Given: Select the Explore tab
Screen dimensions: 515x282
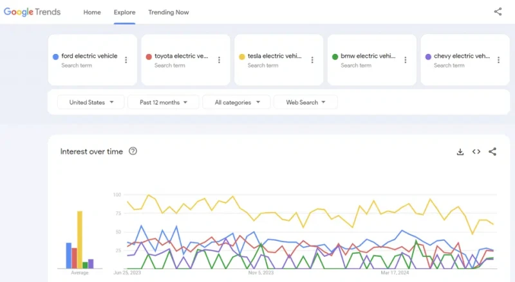Looking at the screenshot, I should coord(124,12).
